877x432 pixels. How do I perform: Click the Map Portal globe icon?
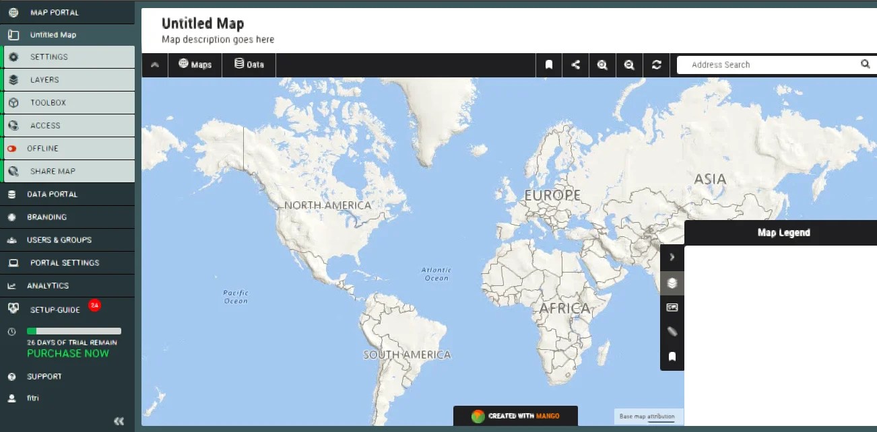point(12,11)
